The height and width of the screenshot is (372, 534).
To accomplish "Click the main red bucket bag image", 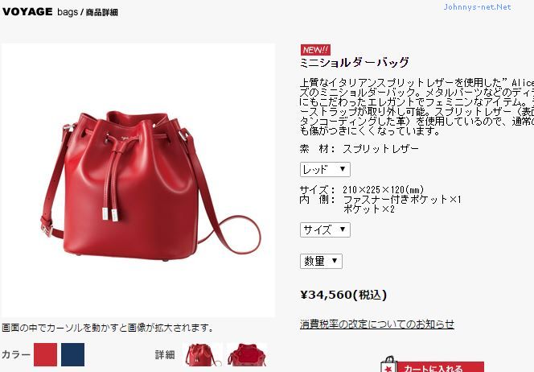I will point(138,180).
